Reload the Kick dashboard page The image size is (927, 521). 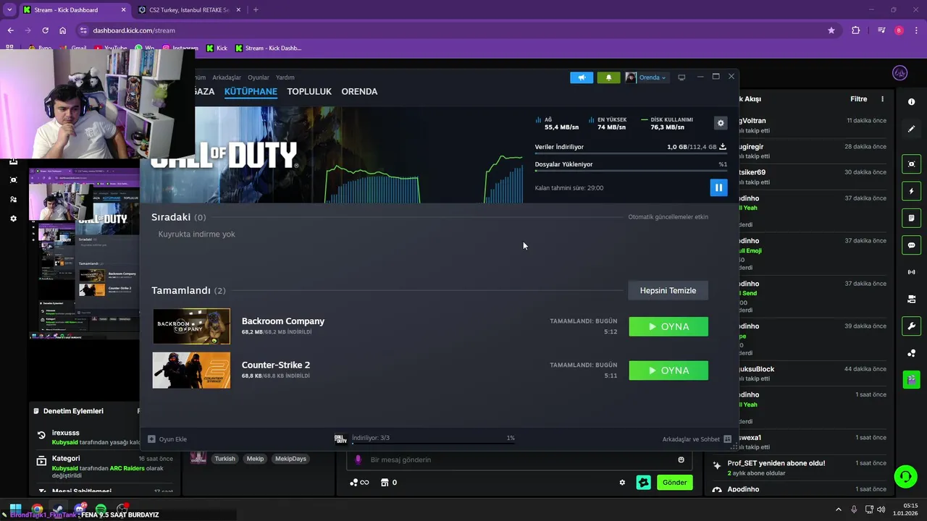coord(45,30)
